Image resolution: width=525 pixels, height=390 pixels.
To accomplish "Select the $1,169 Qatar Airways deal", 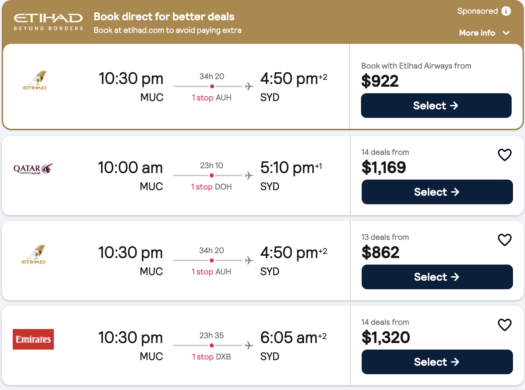I will tap(437, 192).
